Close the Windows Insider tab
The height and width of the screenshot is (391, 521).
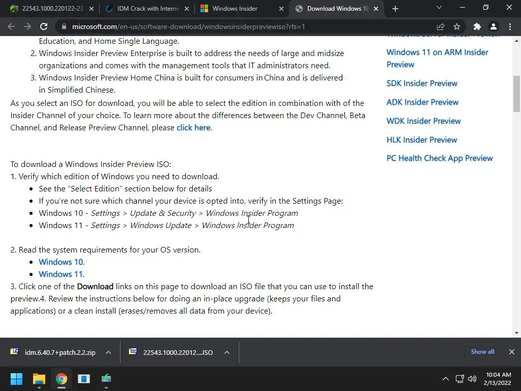coord(281,9)
